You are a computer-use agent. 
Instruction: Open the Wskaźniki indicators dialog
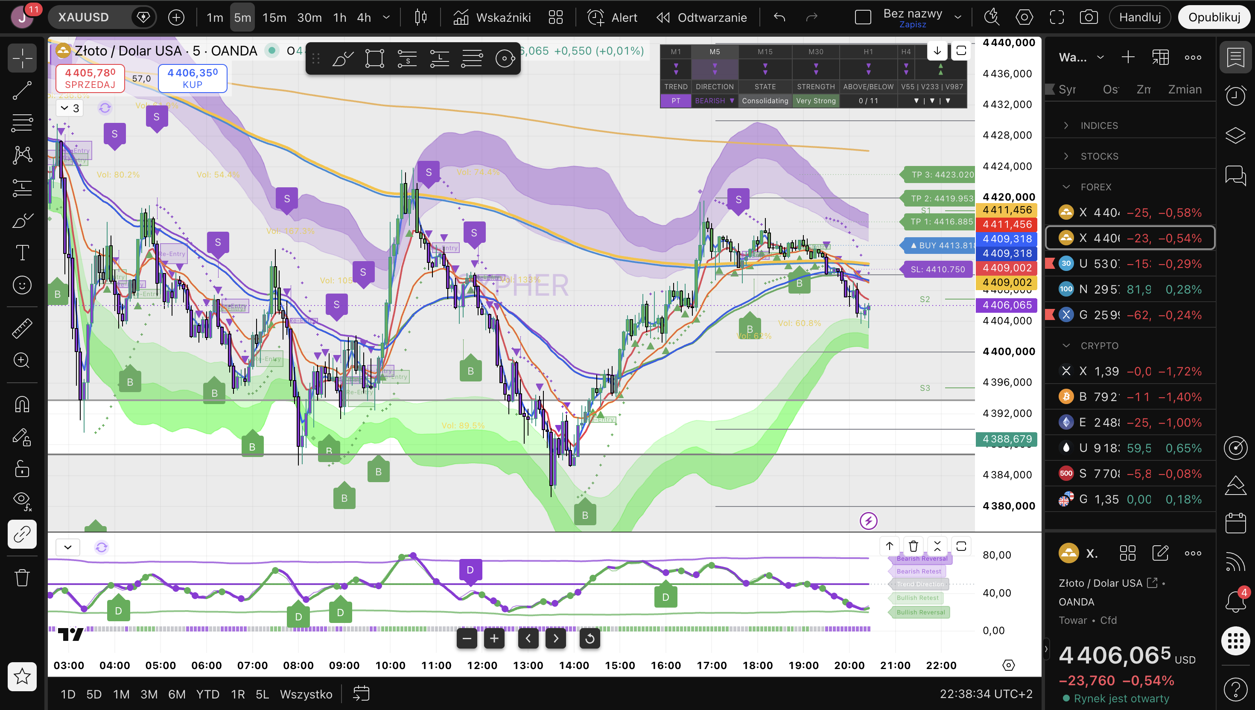click(492, 17)
